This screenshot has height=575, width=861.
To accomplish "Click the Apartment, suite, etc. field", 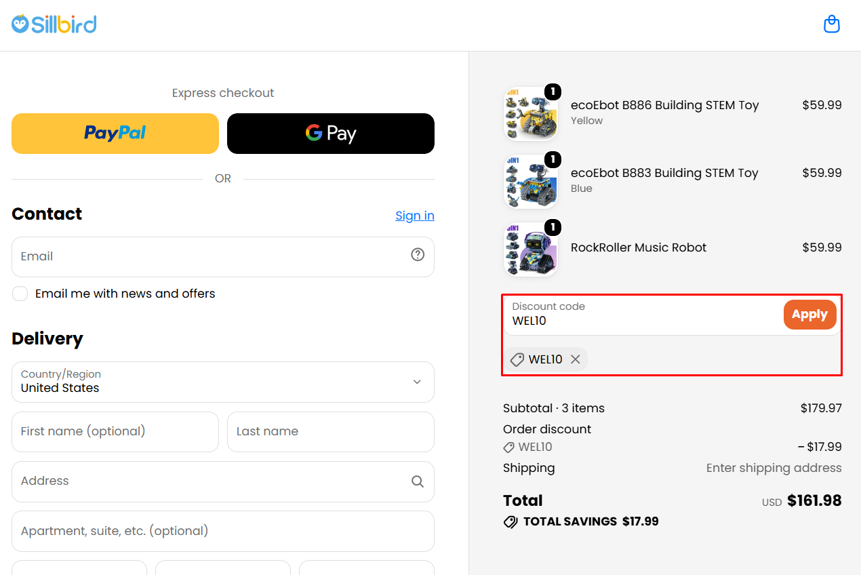I will tap(223, 532).
